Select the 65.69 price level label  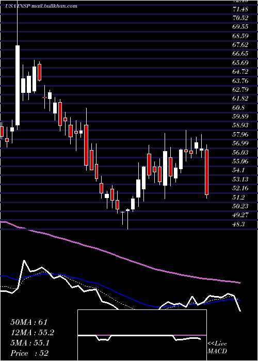pos(241,63)
